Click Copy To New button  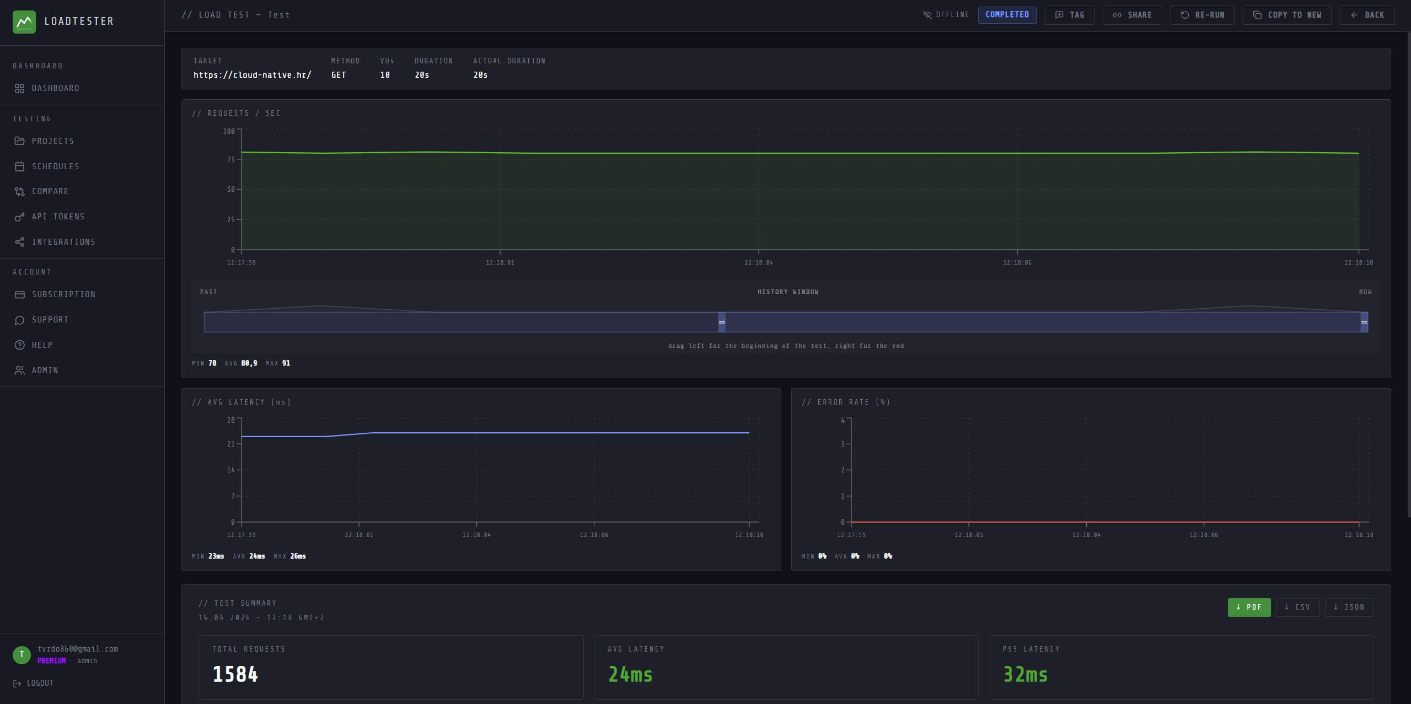point(1286,15)
